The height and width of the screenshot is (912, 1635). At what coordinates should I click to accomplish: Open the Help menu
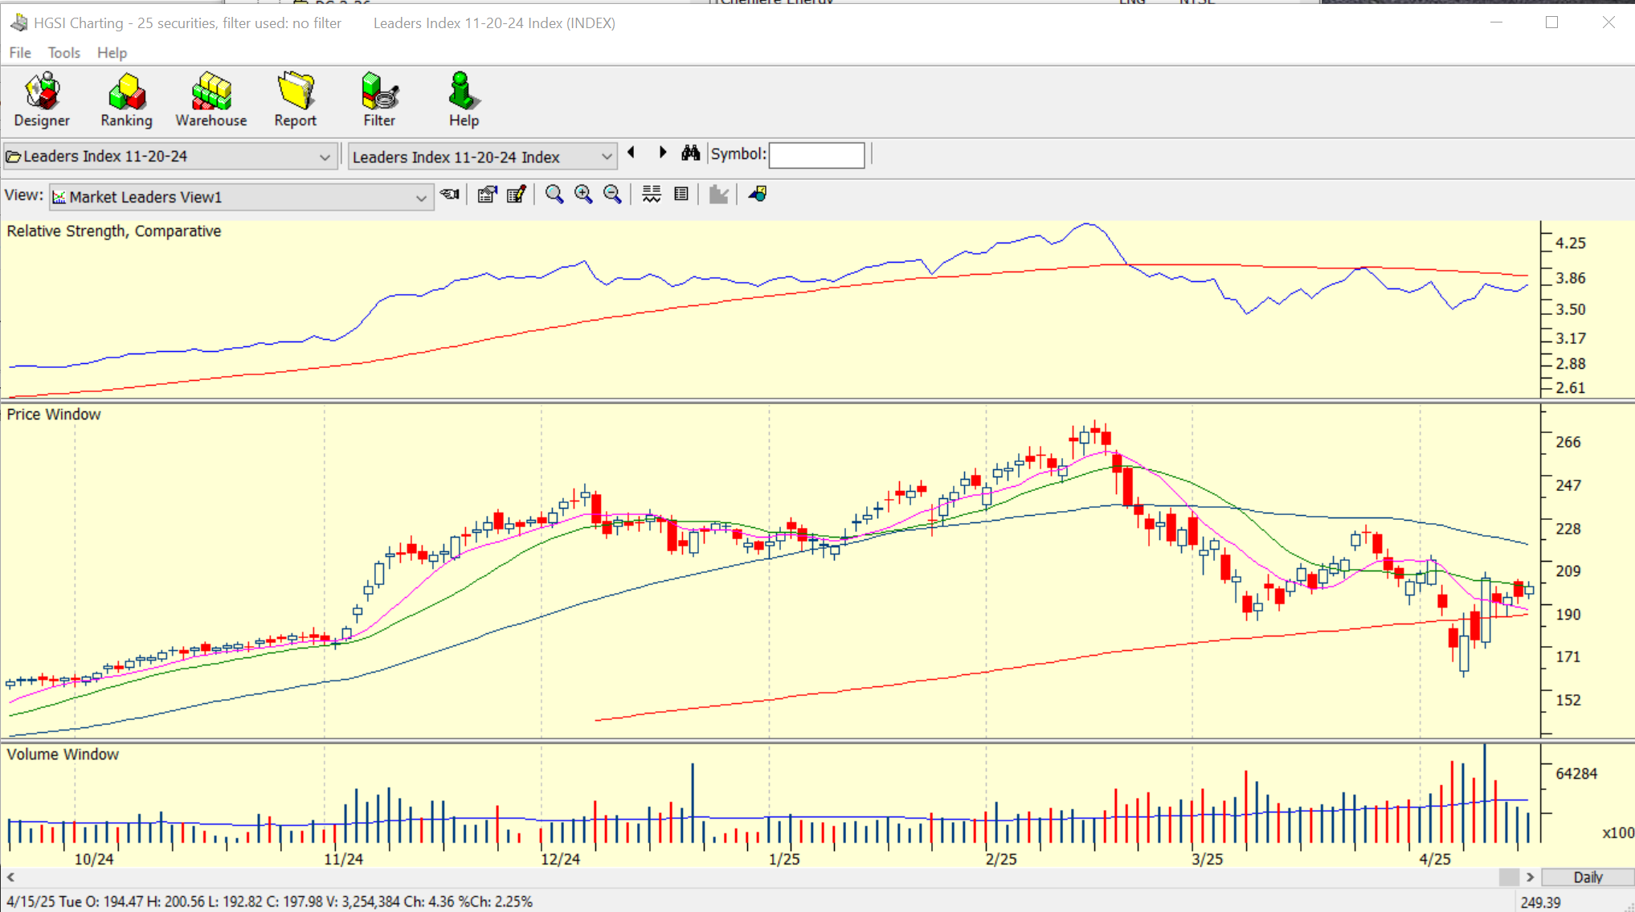(112, 52)
